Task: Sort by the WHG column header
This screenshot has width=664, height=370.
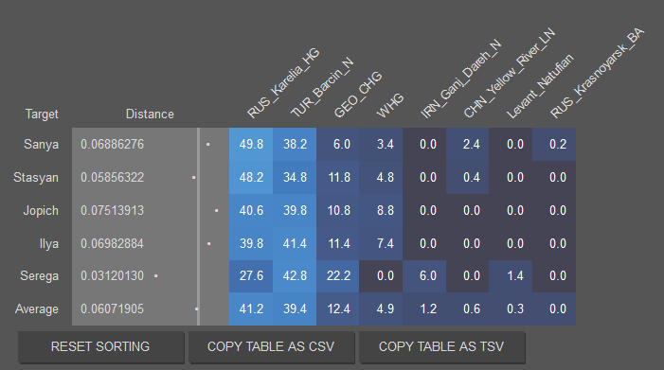Action: point(390,106)
